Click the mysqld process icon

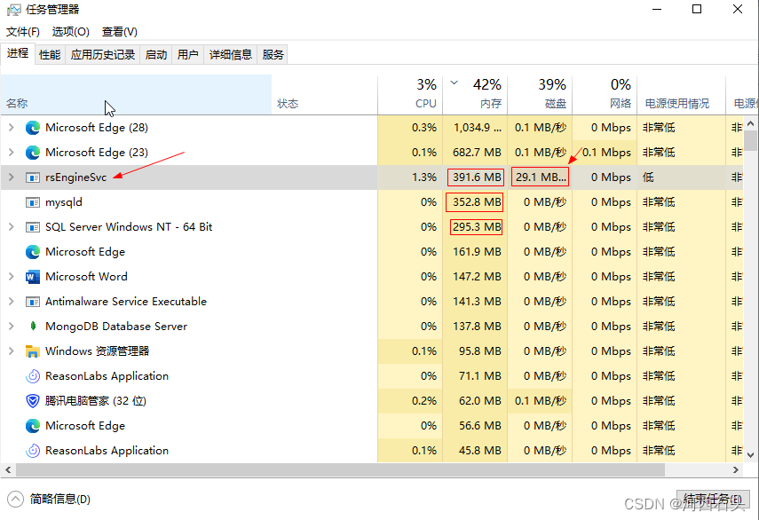33,202
